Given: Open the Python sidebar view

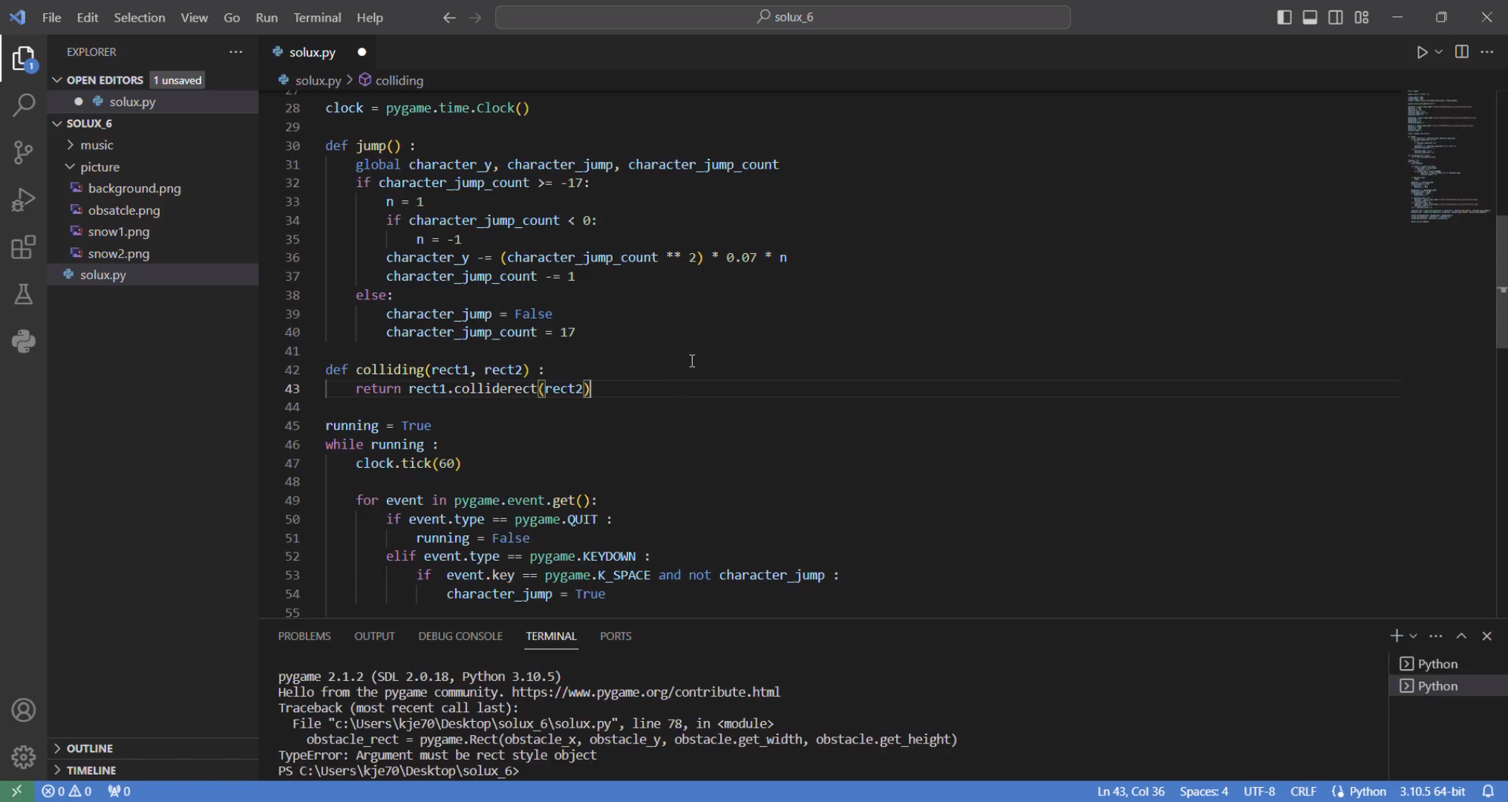Looking at the screenshot, I should point(24,342).
